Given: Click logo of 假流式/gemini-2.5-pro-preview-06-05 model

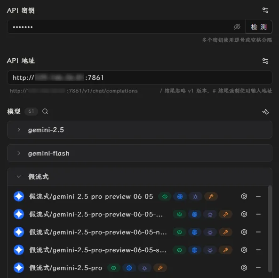Looking at the screenshot, I should tap(19, 196).
